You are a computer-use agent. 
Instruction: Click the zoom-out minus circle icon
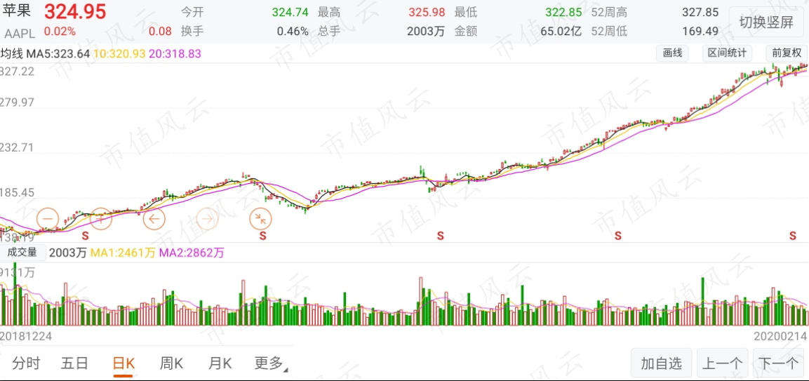[x=48, y=219]
